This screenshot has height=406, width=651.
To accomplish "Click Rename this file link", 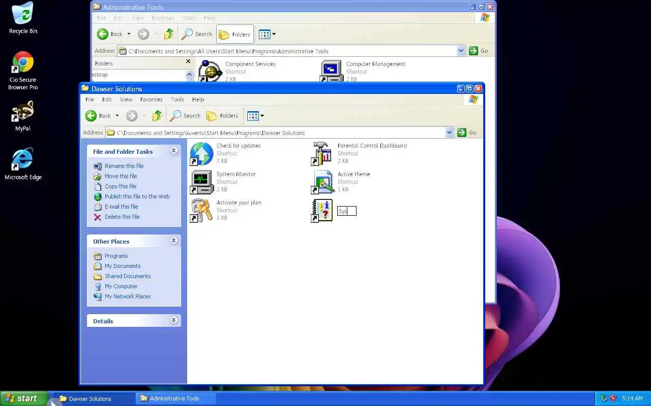I will pos(124,166).
